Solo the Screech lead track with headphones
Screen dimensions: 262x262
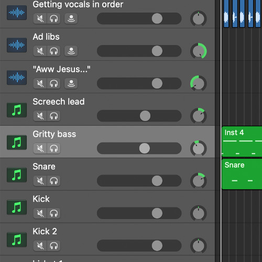click(x=54, y=116)
